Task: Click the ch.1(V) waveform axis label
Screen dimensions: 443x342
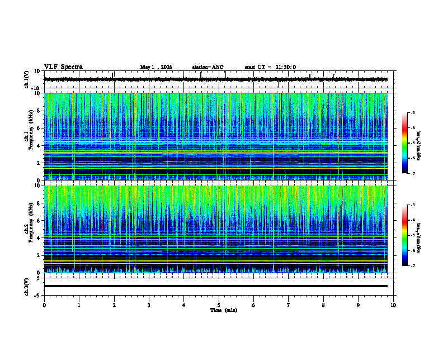Action: click(26, 79)
